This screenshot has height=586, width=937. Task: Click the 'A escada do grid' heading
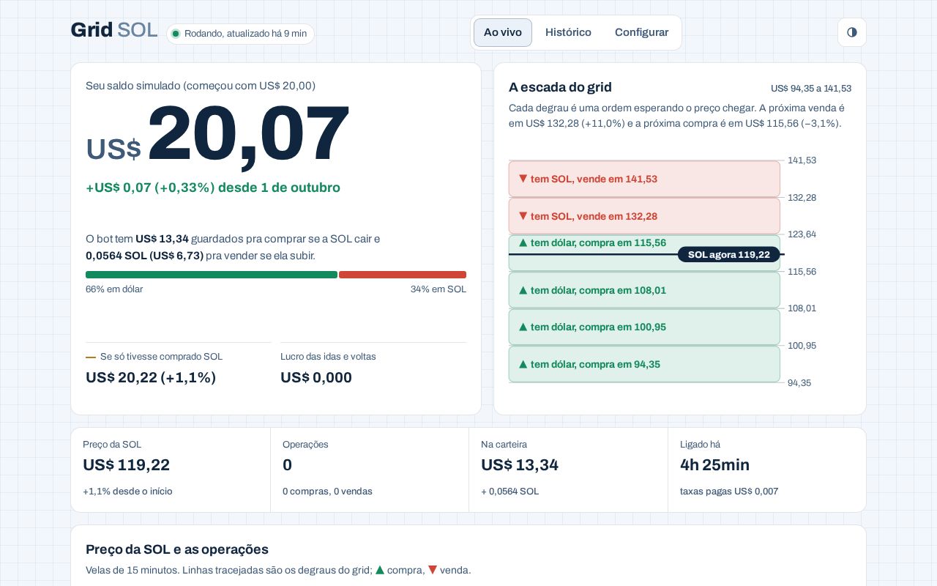point(560,87)
